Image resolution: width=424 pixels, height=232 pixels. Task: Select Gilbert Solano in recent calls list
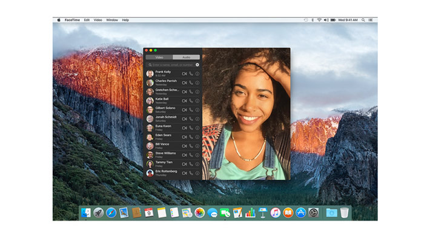pos(173,110)
